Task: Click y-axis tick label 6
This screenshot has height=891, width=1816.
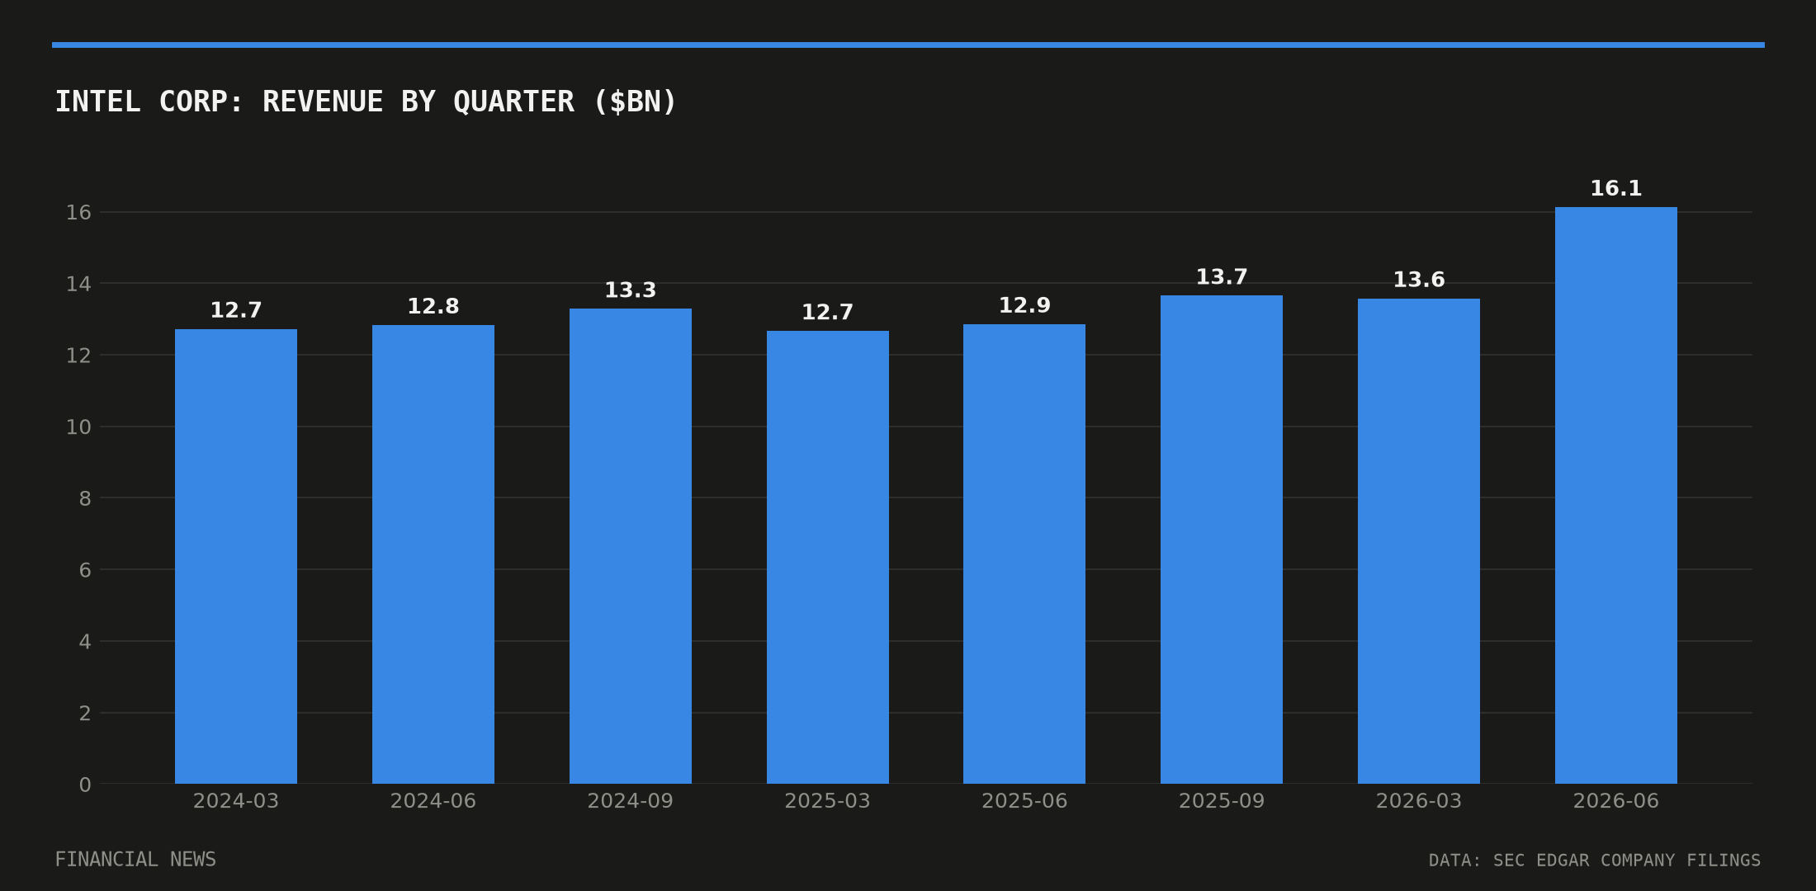Action: pyautogui.click(x=85, y=570)
